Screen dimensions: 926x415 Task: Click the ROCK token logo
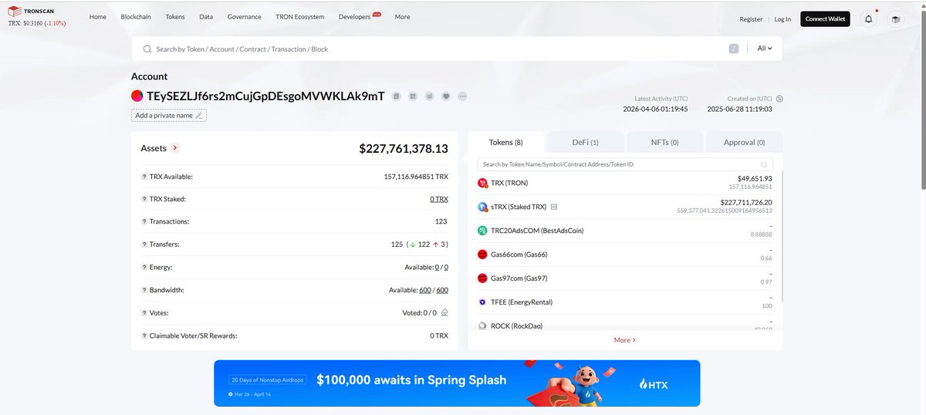[x=483, y=326]
